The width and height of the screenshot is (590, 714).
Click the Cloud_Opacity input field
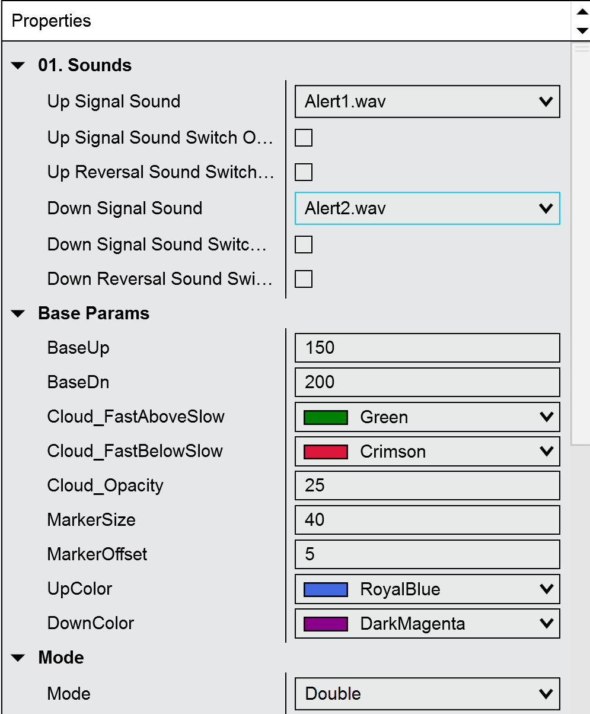pos(428,485)
